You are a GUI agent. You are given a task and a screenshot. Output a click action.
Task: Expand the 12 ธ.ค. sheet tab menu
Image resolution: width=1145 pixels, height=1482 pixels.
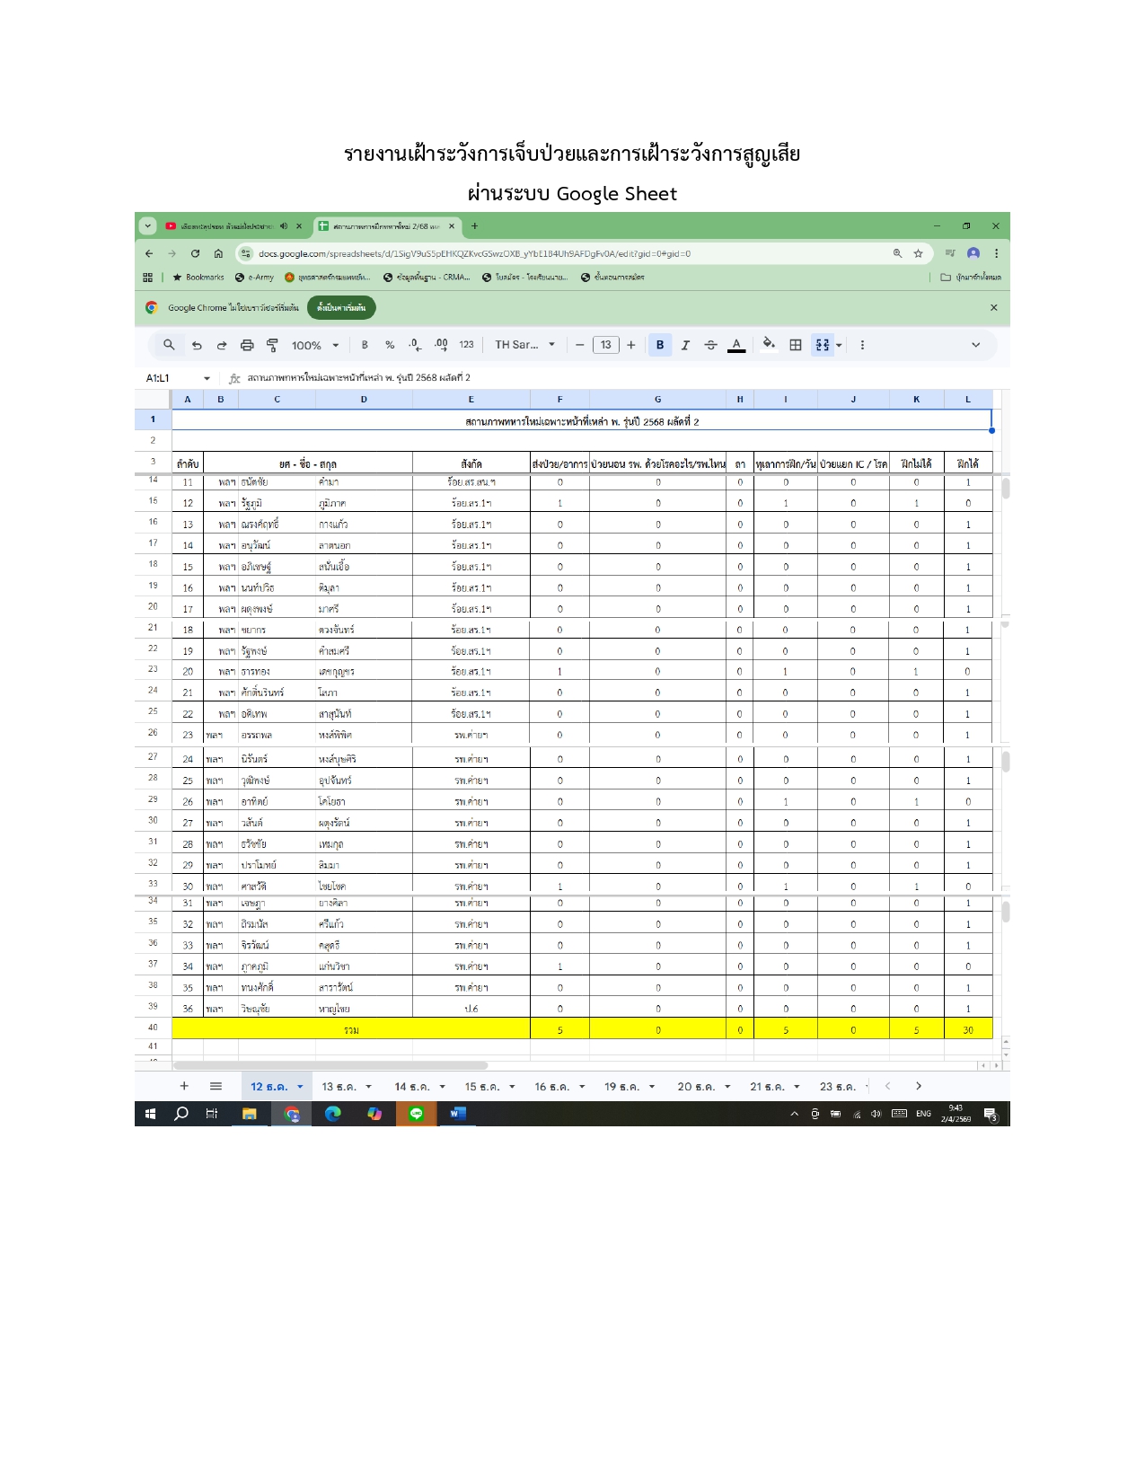pos(300,1087)
